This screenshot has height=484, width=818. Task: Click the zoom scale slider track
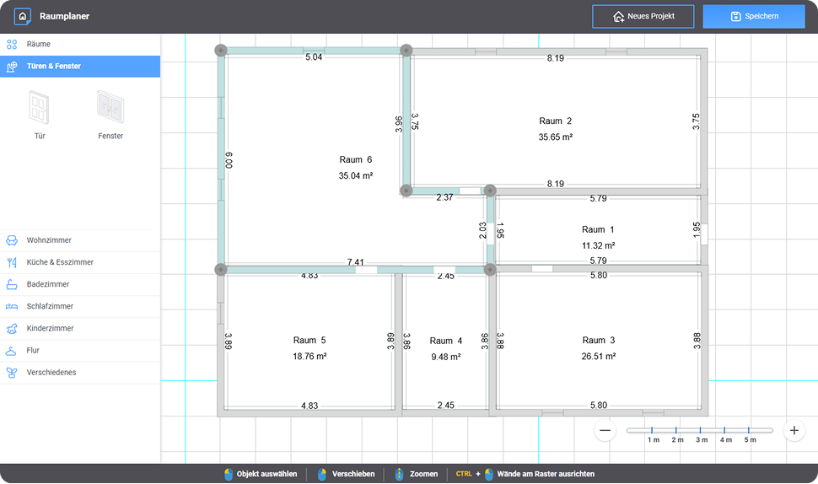pyautogui.click(x=698, y=430)
